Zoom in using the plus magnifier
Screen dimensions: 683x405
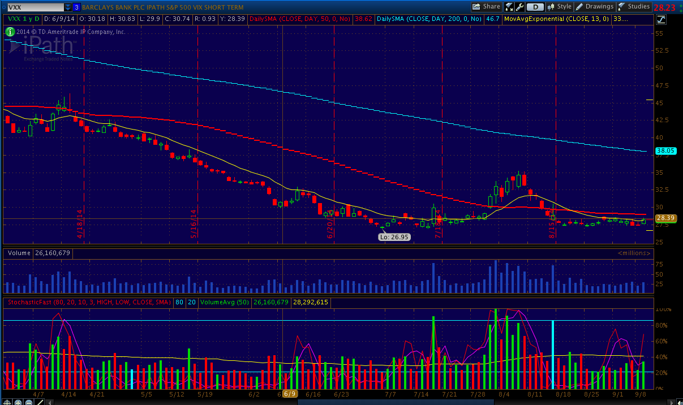tap(18, 402)
